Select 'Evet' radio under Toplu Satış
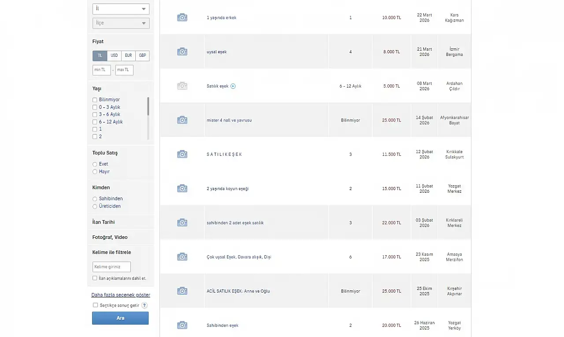This screenshot has width=564, height=337. (95, 165)
